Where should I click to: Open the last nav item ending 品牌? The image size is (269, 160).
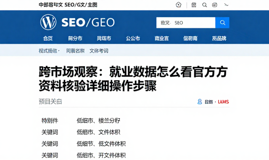coord(219,38)
